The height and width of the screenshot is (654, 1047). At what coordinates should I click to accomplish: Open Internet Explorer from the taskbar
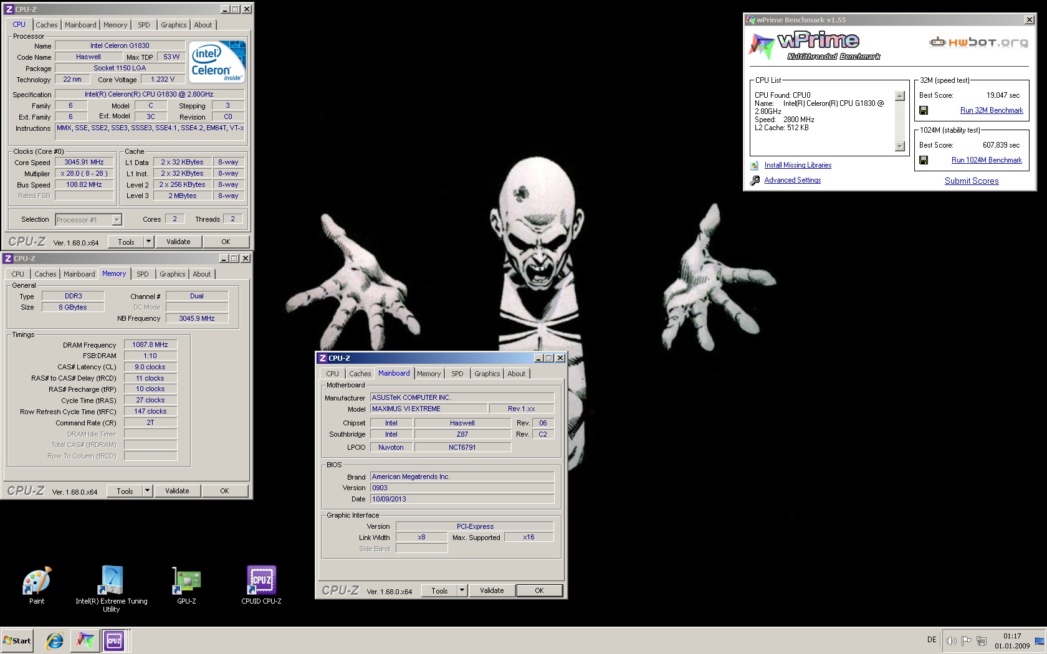[55, 640]
